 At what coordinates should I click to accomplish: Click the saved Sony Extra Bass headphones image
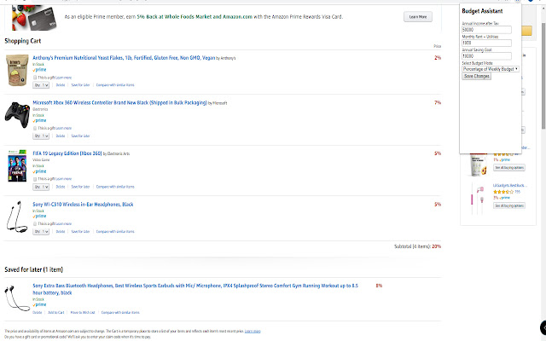pos(17,298)
